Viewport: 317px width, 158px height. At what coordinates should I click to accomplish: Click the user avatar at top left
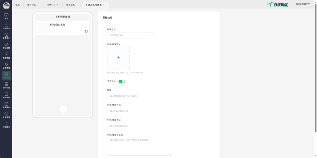(x=6, y=5)
